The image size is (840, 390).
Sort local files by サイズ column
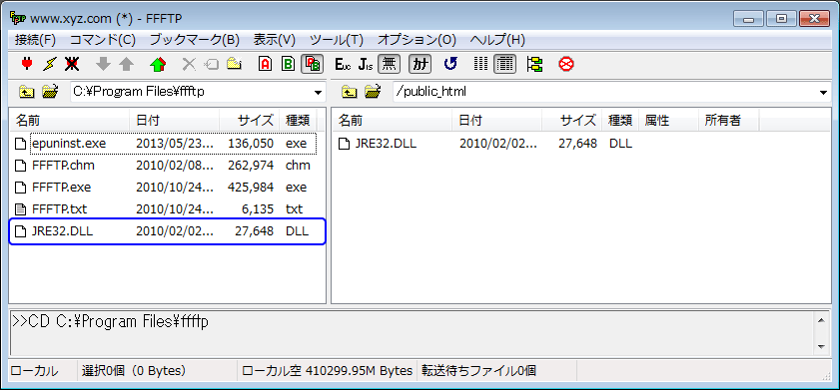coord(250,121)
